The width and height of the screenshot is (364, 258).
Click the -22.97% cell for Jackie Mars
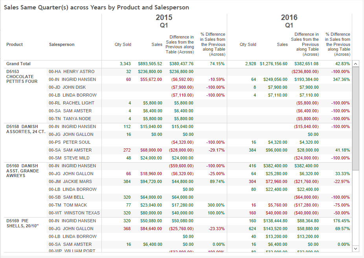click(342, 181)
